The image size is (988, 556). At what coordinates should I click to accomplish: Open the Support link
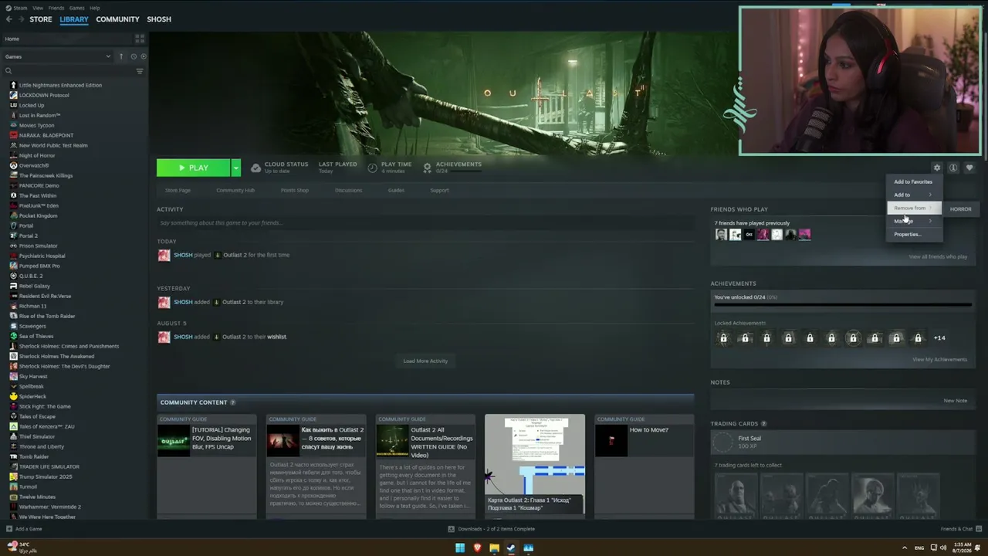click(439, 190)
